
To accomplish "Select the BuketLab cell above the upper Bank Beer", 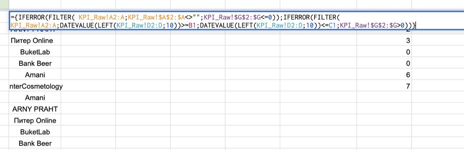I will click(35, 52).
